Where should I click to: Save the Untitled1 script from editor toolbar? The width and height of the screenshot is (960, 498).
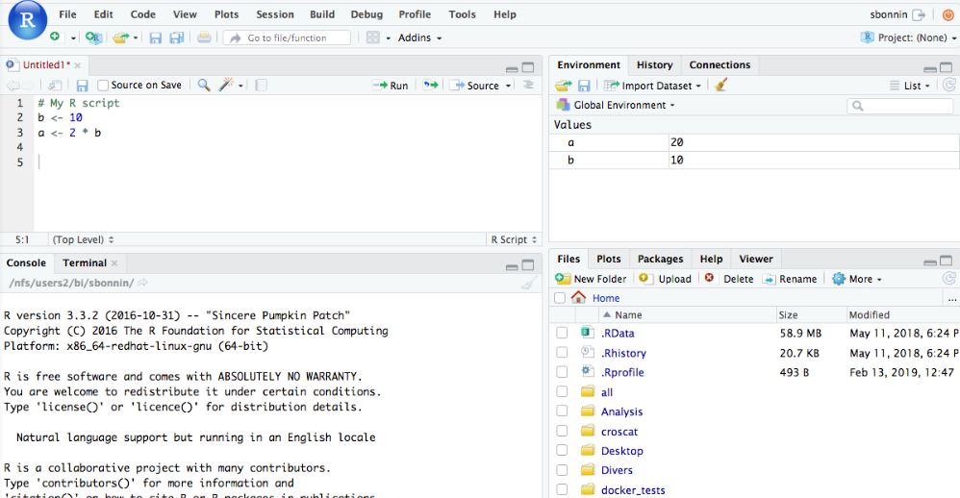tap(82, 86)
